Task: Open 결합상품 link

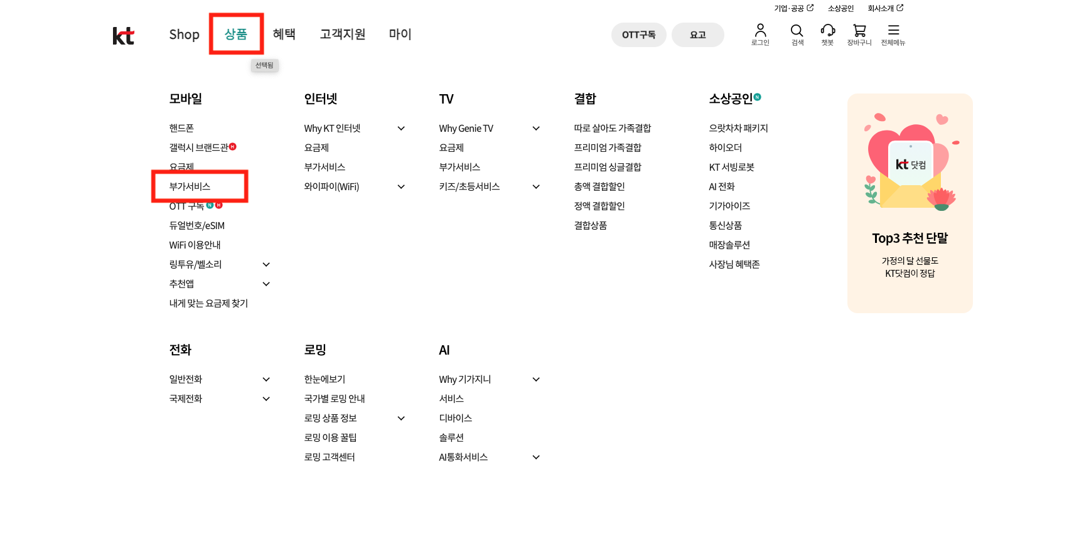Action: 591,225
